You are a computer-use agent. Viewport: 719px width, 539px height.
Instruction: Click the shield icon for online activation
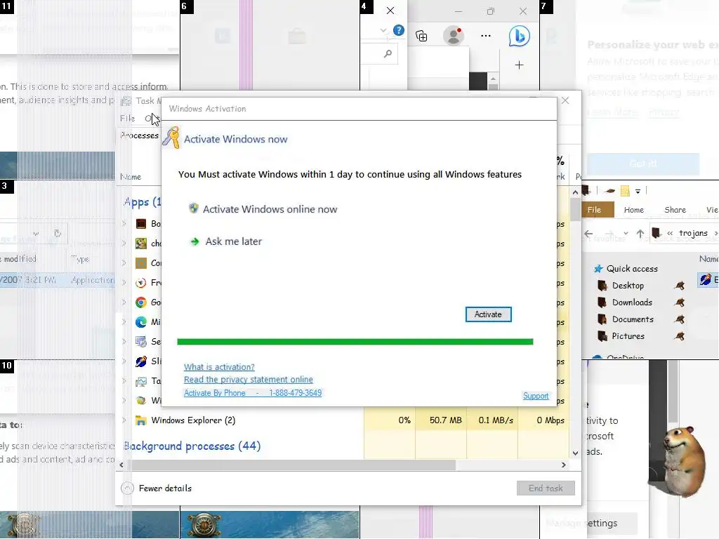click(194, 208)
